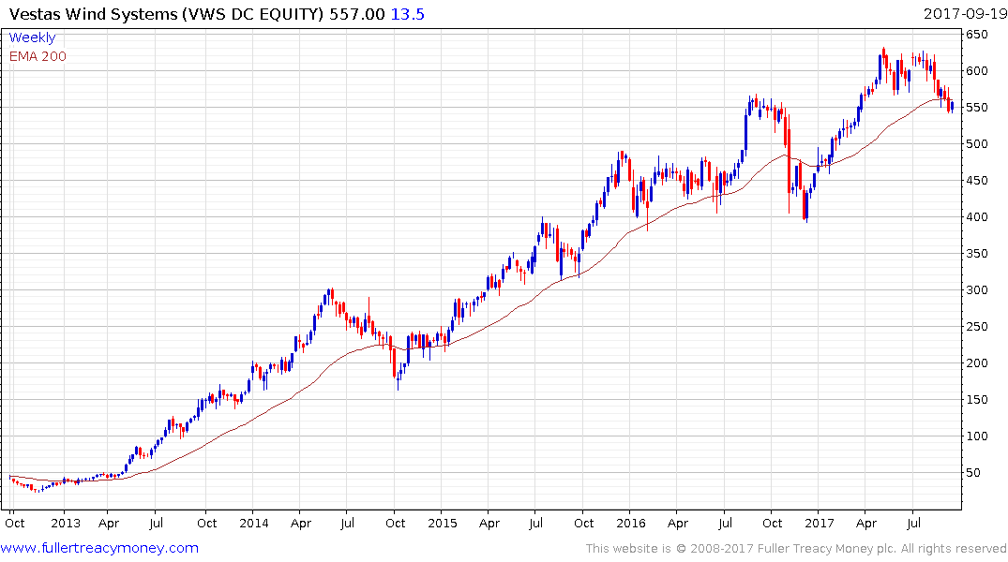Screen dimensions: 1008x562
Task: Click the '300' price axis label
Action: [x=976, y=290]
